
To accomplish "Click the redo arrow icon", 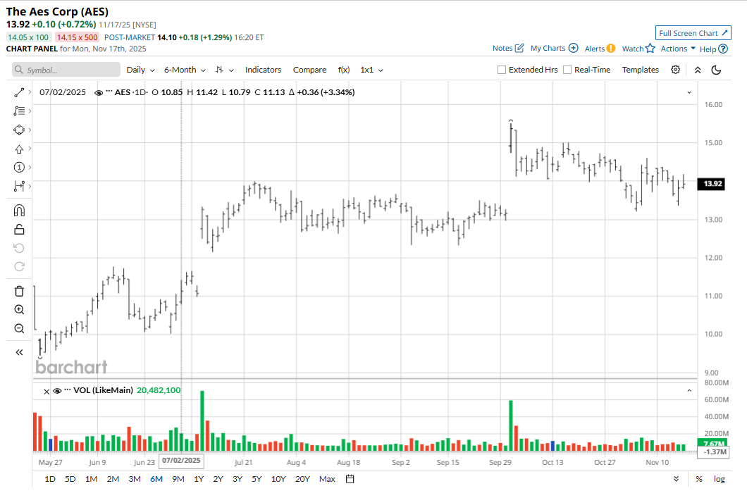I will [x=19, y=267].
